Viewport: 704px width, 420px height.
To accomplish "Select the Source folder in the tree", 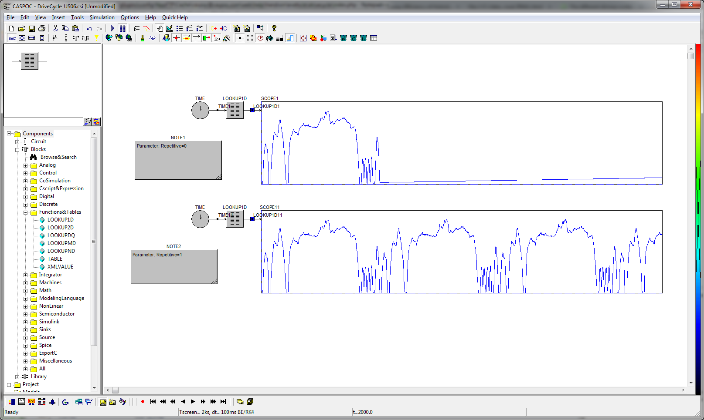I will click(x=47, y=337).
